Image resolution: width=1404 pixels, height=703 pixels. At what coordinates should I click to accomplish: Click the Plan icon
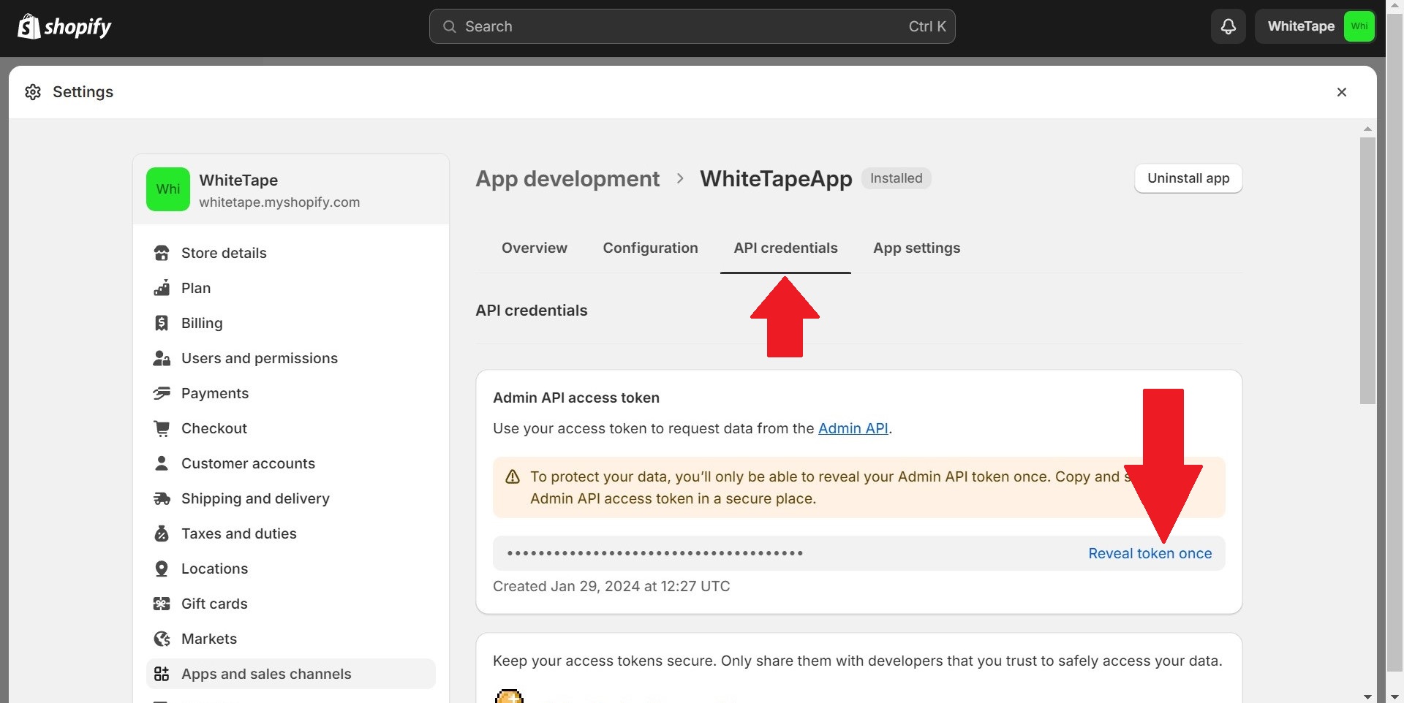pyautogui.click(x=162, y=288)
